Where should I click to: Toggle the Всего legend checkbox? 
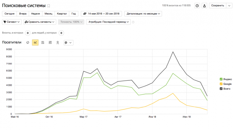point(221,89)
